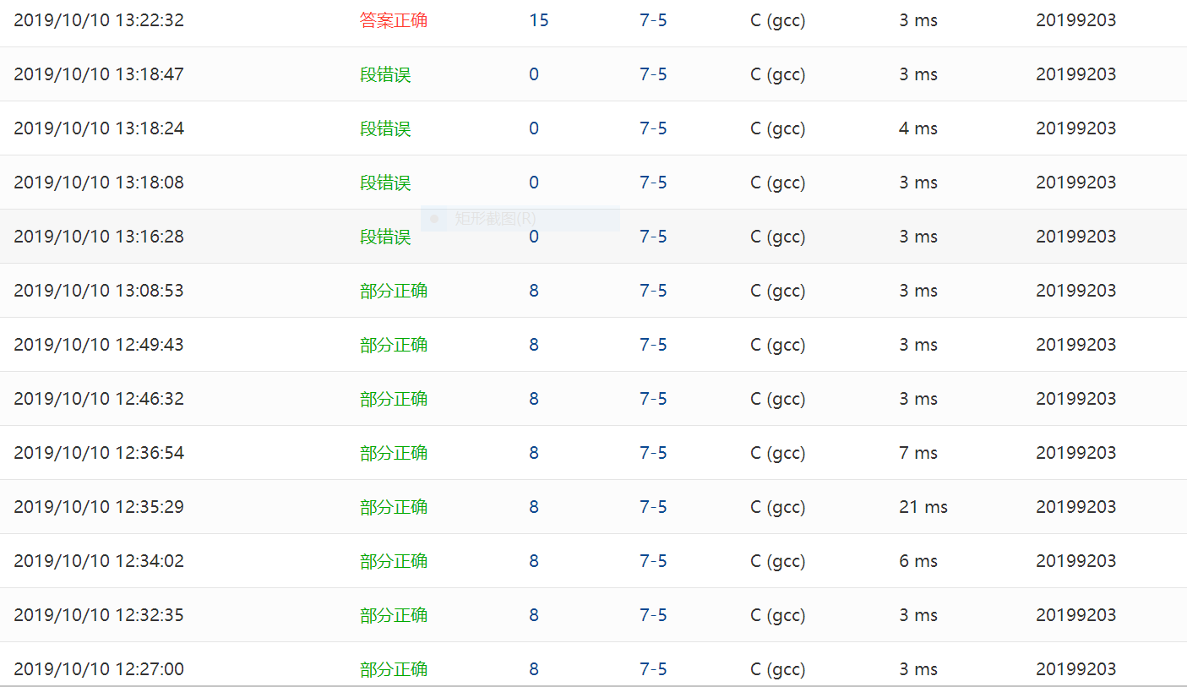Click the score 15 link
Viewport: 1187px width, 687px height.
538,20
